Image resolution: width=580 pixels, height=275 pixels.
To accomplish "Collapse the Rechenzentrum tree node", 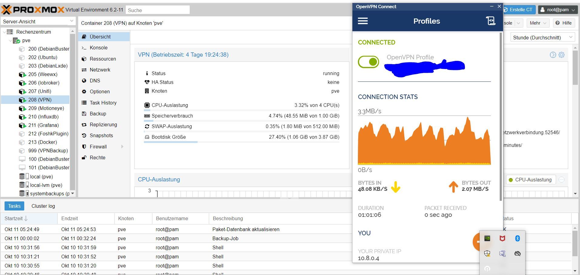I will [x=4, y=32].
